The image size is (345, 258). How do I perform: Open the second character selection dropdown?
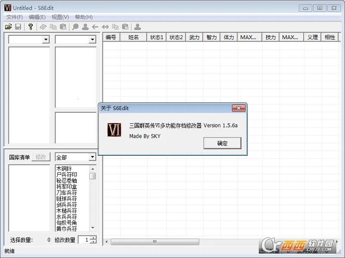[x=92, y=39]
